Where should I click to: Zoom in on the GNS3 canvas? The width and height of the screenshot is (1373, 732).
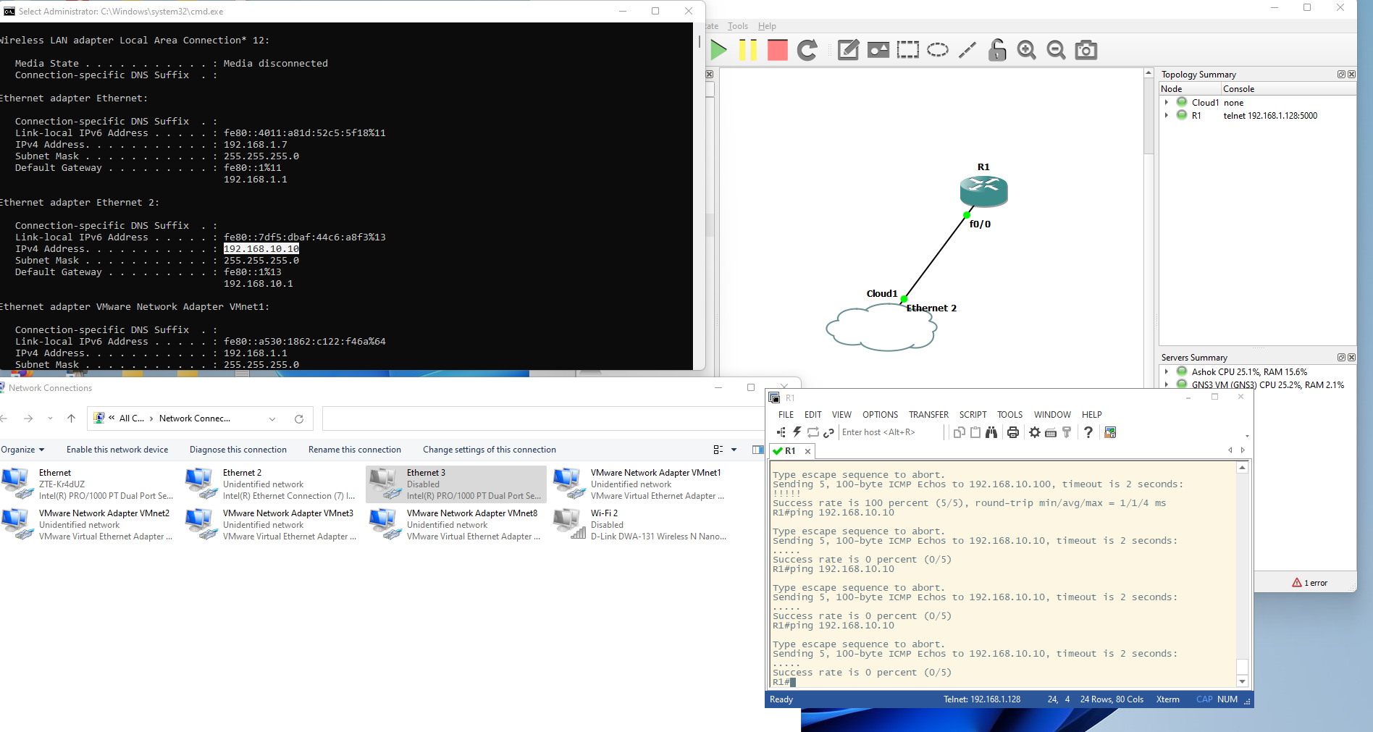[1026, 50]
